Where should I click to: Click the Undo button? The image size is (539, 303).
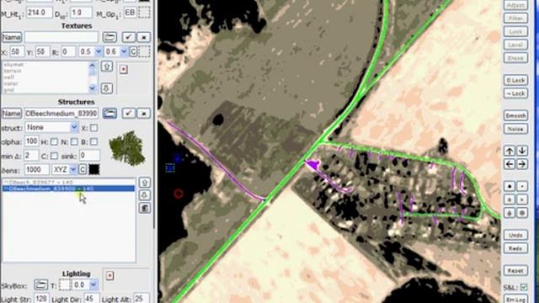click(515, 236)
